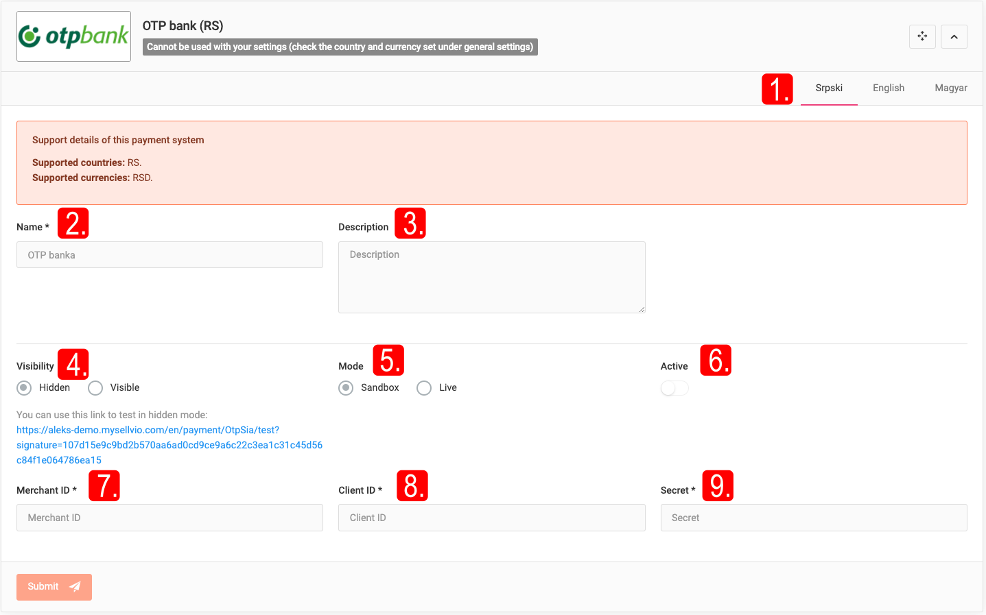Select the Hidden visibility option
Viewport: 986px width, 615px height.
[x=25, y=388]
